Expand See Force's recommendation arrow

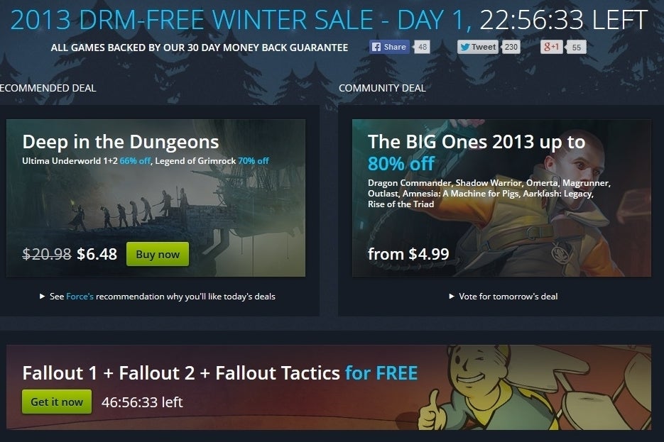42,297
